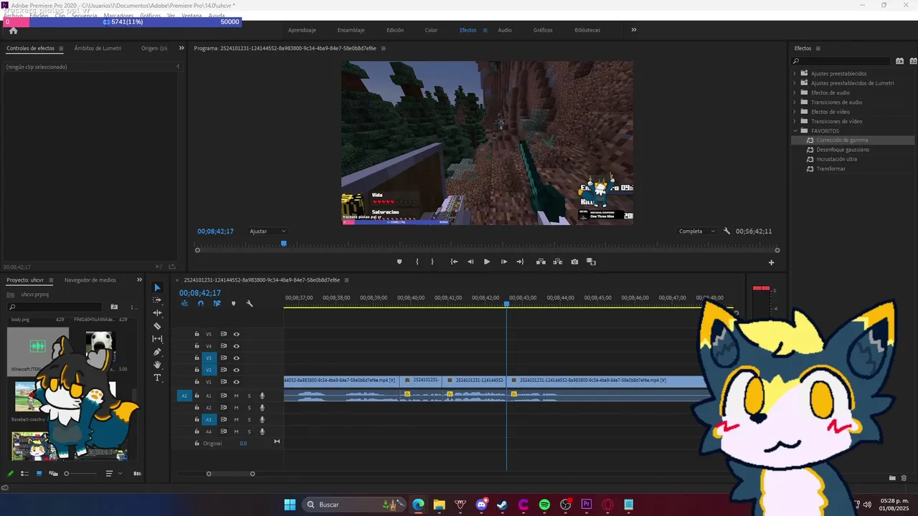The height and width of the screenshot is (516, 918).
Task: Click Add Marker in program monitor
Action: click(399, 262)
